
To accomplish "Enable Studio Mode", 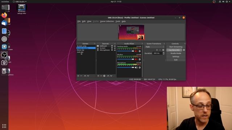I will (176, 53).
